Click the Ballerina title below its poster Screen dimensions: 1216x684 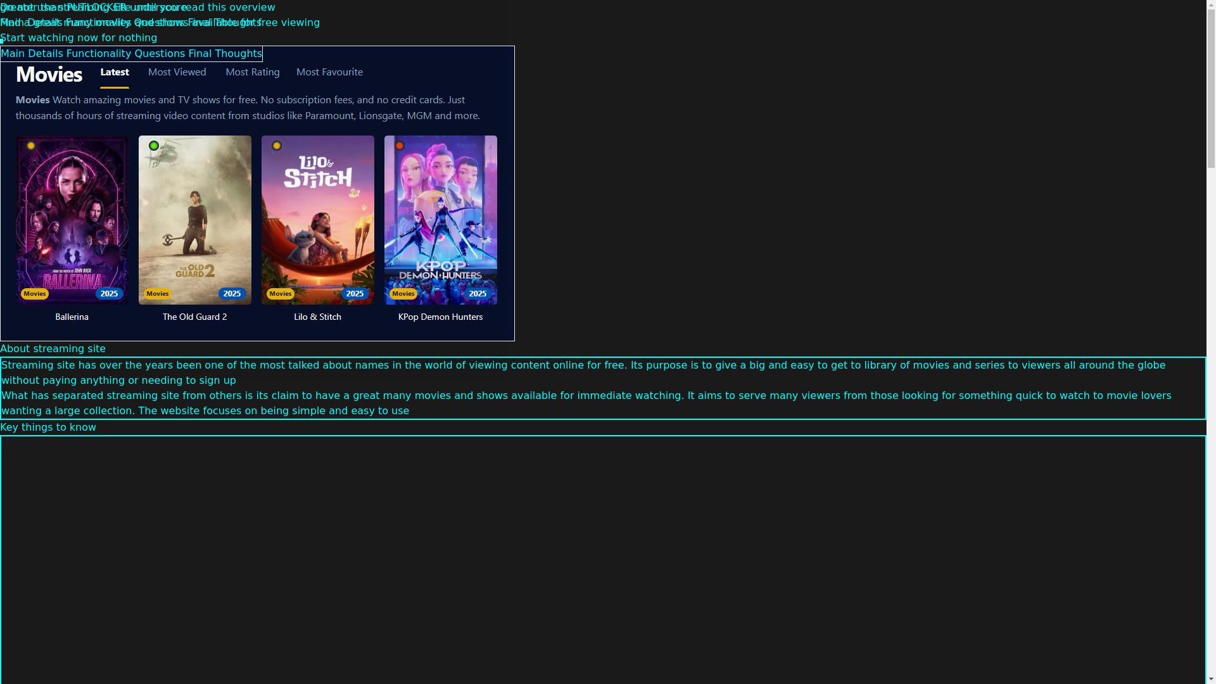72,317
